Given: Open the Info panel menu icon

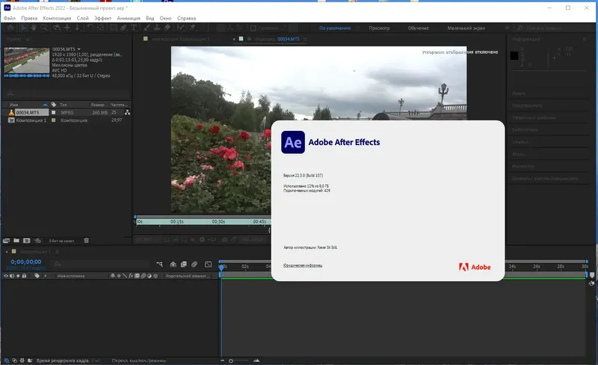Looking at the screenshot, I should [x=585, y=40].
